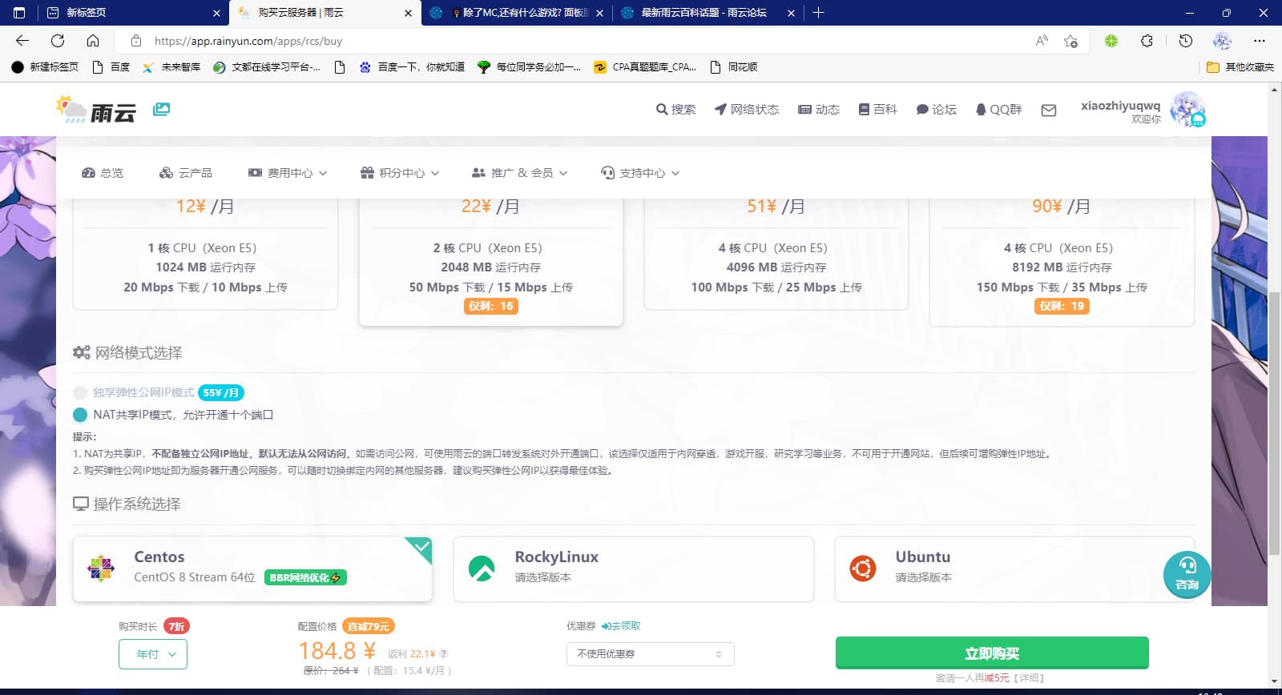The image size is (1282, 695).
Task: Open the browser profile avatar
Action: [1223, 41]
